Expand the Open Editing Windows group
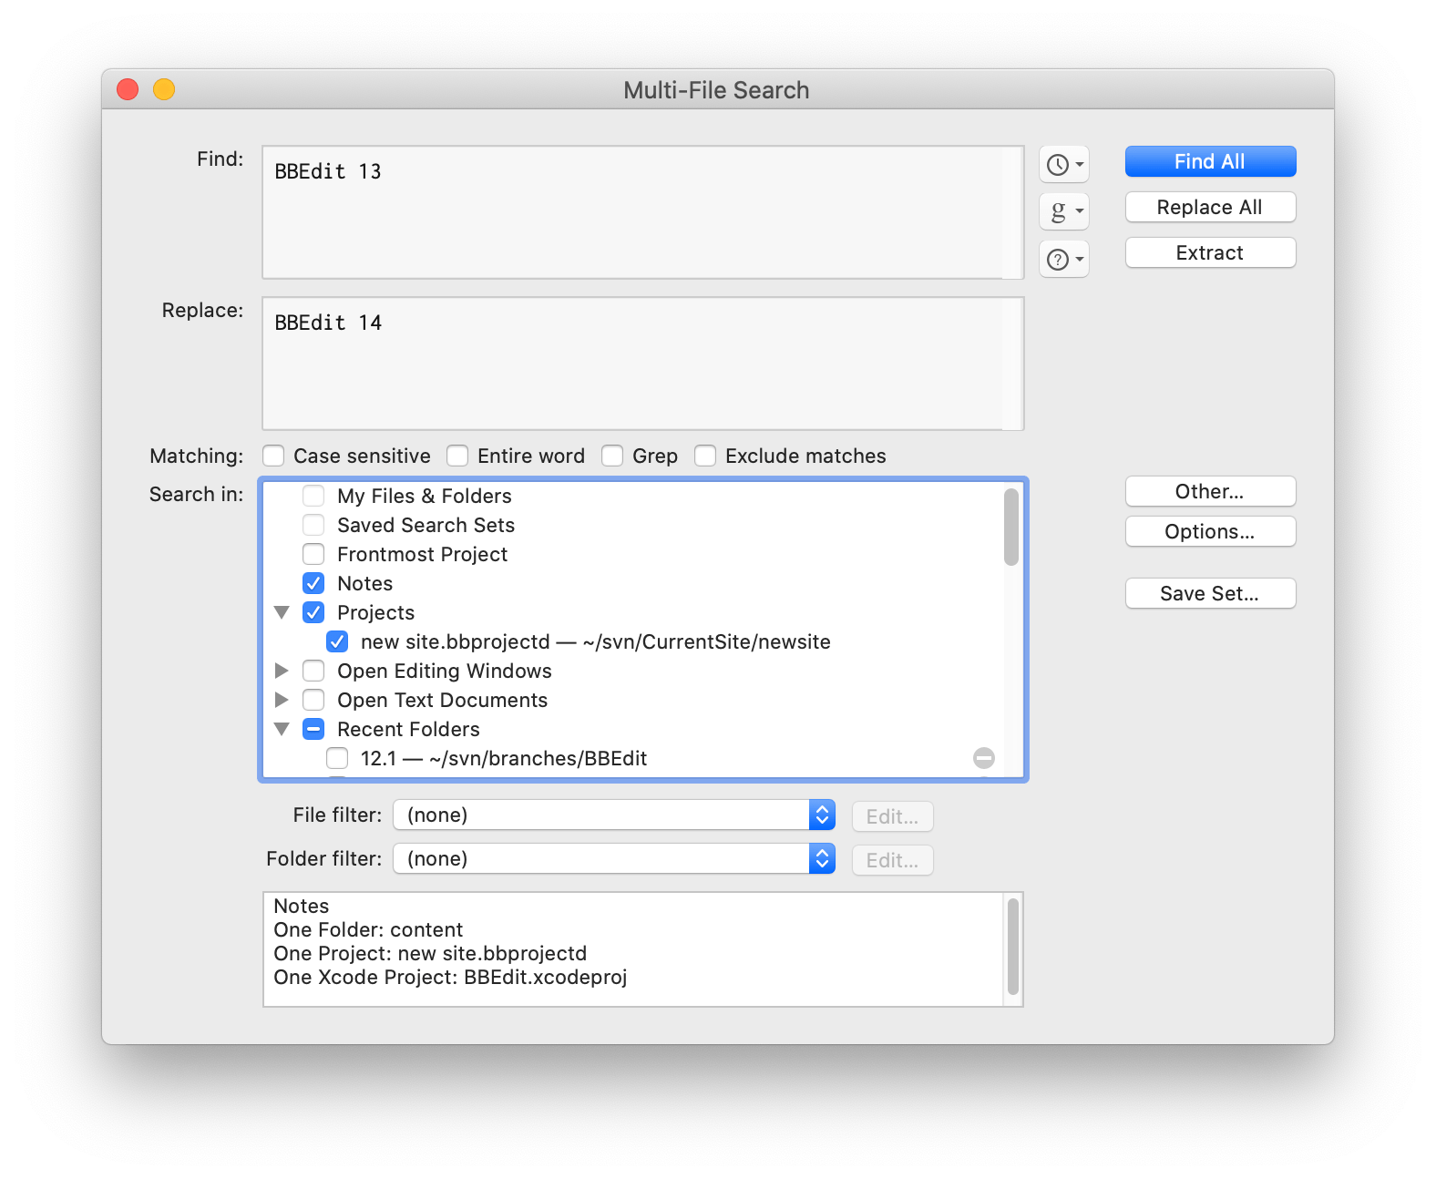Screen dimensions: 1436x1179 (x=282, y=671)
